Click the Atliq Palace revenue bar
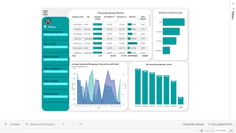Screen dimensions: 236x133 (145, 87)
